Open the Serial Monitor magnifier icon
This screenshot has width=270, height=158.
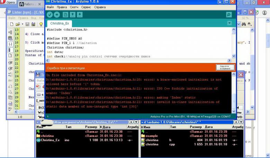pyautogui.click(x=229, y=15)
